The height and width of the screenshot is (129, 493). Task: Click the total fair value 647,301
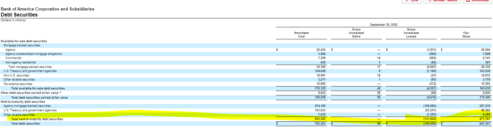click(485, 124)
